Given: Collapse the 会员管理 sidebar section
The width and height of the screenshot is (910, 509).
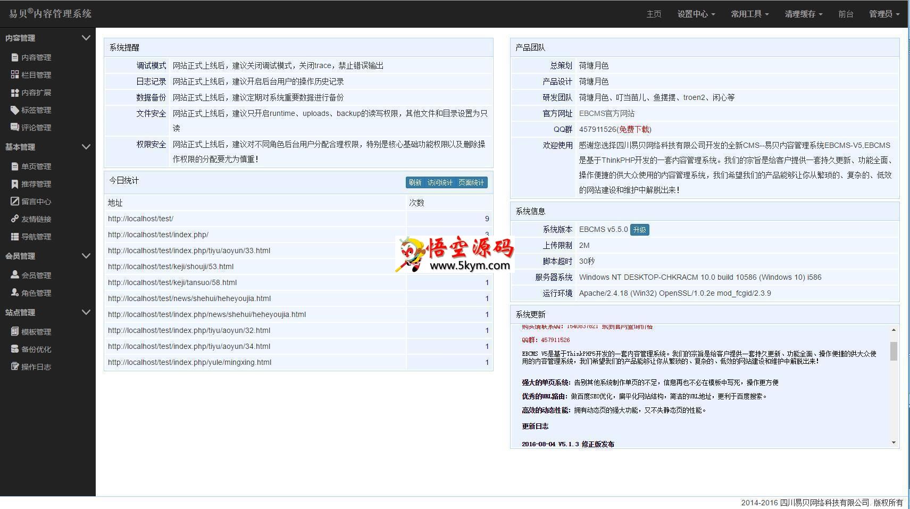Looking at the screenshot, I should coord(86,256).
